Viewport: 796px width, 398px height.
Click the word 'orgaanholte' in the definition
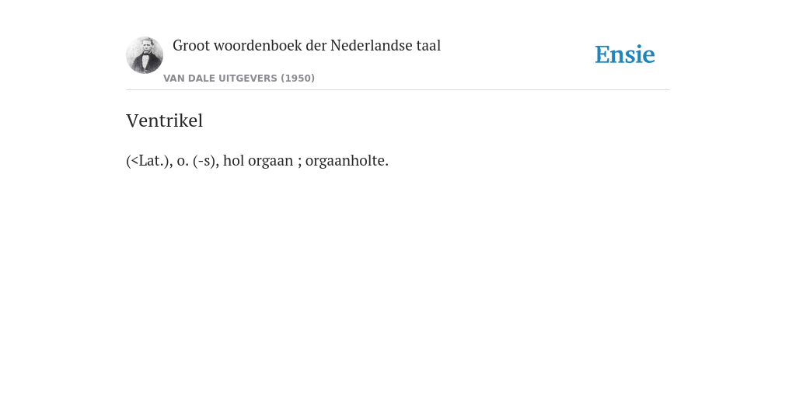344,160
